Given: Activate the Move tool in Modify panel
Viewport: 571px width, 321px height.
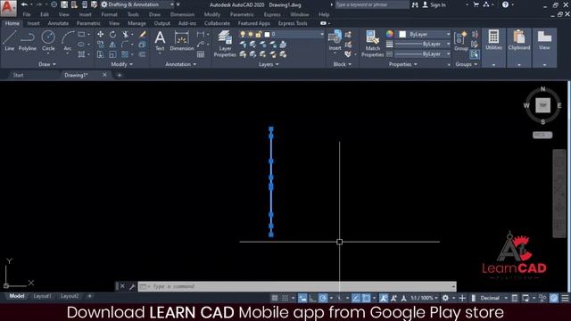Looking at the screenshot, I should [x=100, y=34].
